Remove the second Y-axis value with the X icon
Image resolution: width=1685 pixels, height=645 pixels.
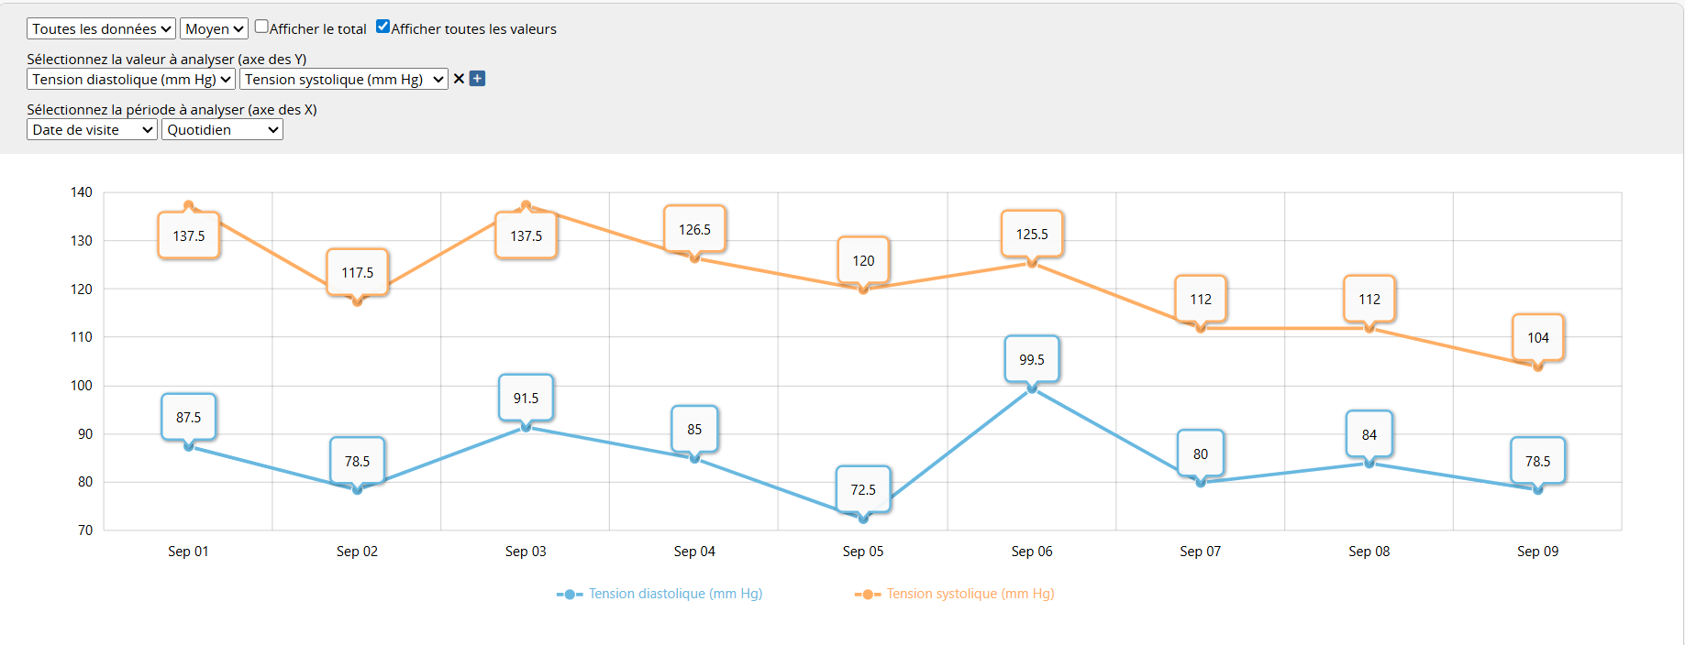459,79
